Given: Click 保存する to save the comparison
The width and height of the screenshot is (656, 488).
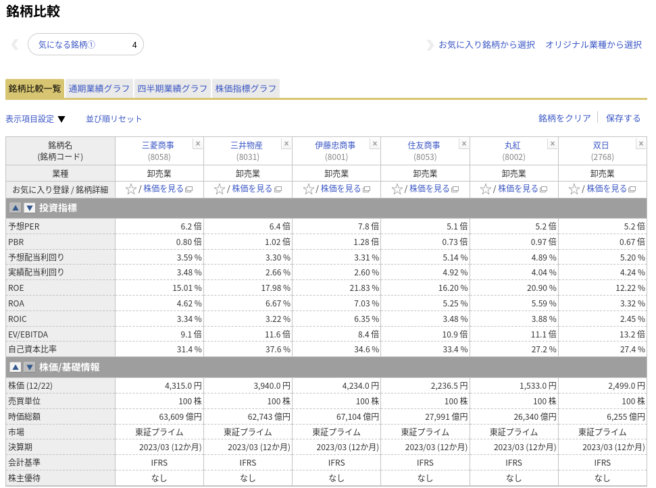Looking at the screenshot, I should tap(623, 118).
